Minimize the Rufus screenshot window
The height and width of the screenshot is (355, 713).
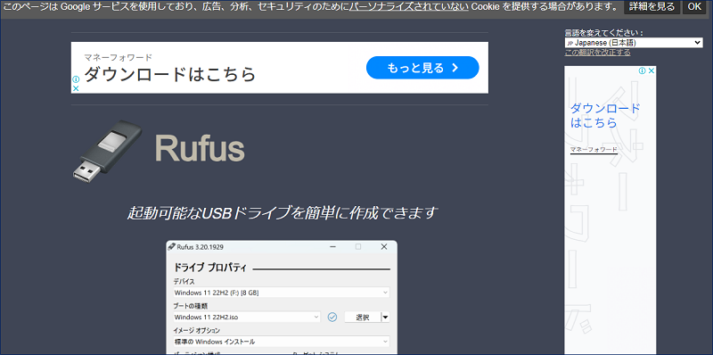click(333, 247)
